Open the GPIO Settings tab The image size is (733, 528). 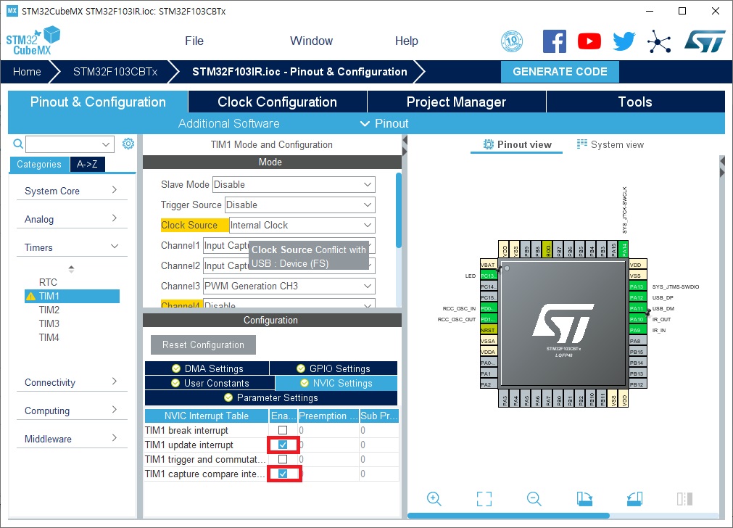pyautogui.click(x=334, y=368)
